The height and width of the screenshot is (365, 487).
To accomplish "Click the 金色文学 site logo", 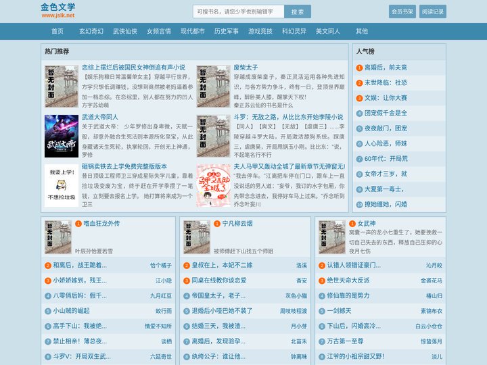I will click(57, 11).
